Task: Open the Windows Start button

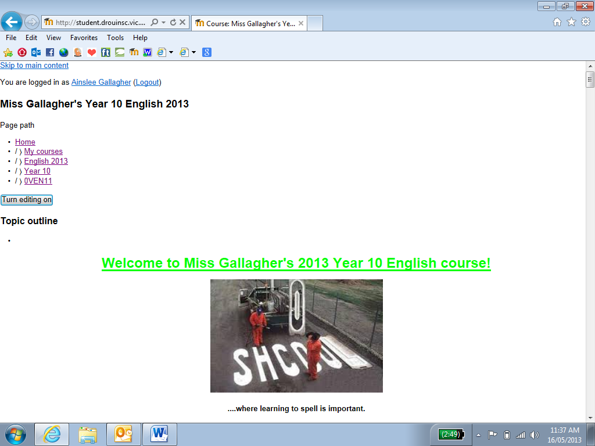Action: click(15, 434)
